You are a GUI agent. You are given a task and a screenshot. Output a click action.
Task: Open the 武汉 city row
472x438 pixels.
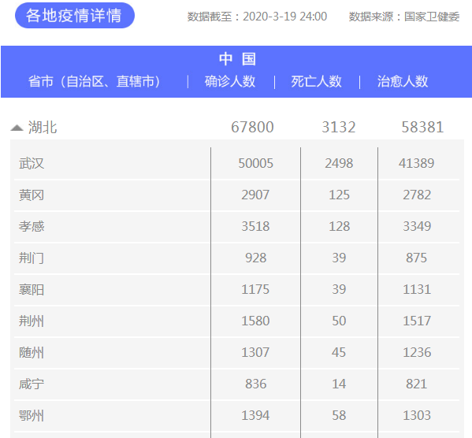(236, 164)
